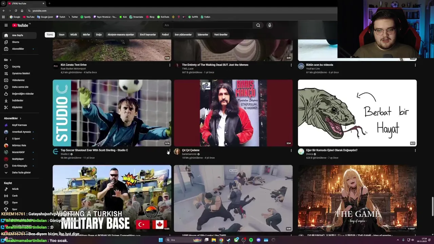Open options menu for Bütün acın bu videoda
This screenshot has width=434, height=244.
click(x=415, y=65)
